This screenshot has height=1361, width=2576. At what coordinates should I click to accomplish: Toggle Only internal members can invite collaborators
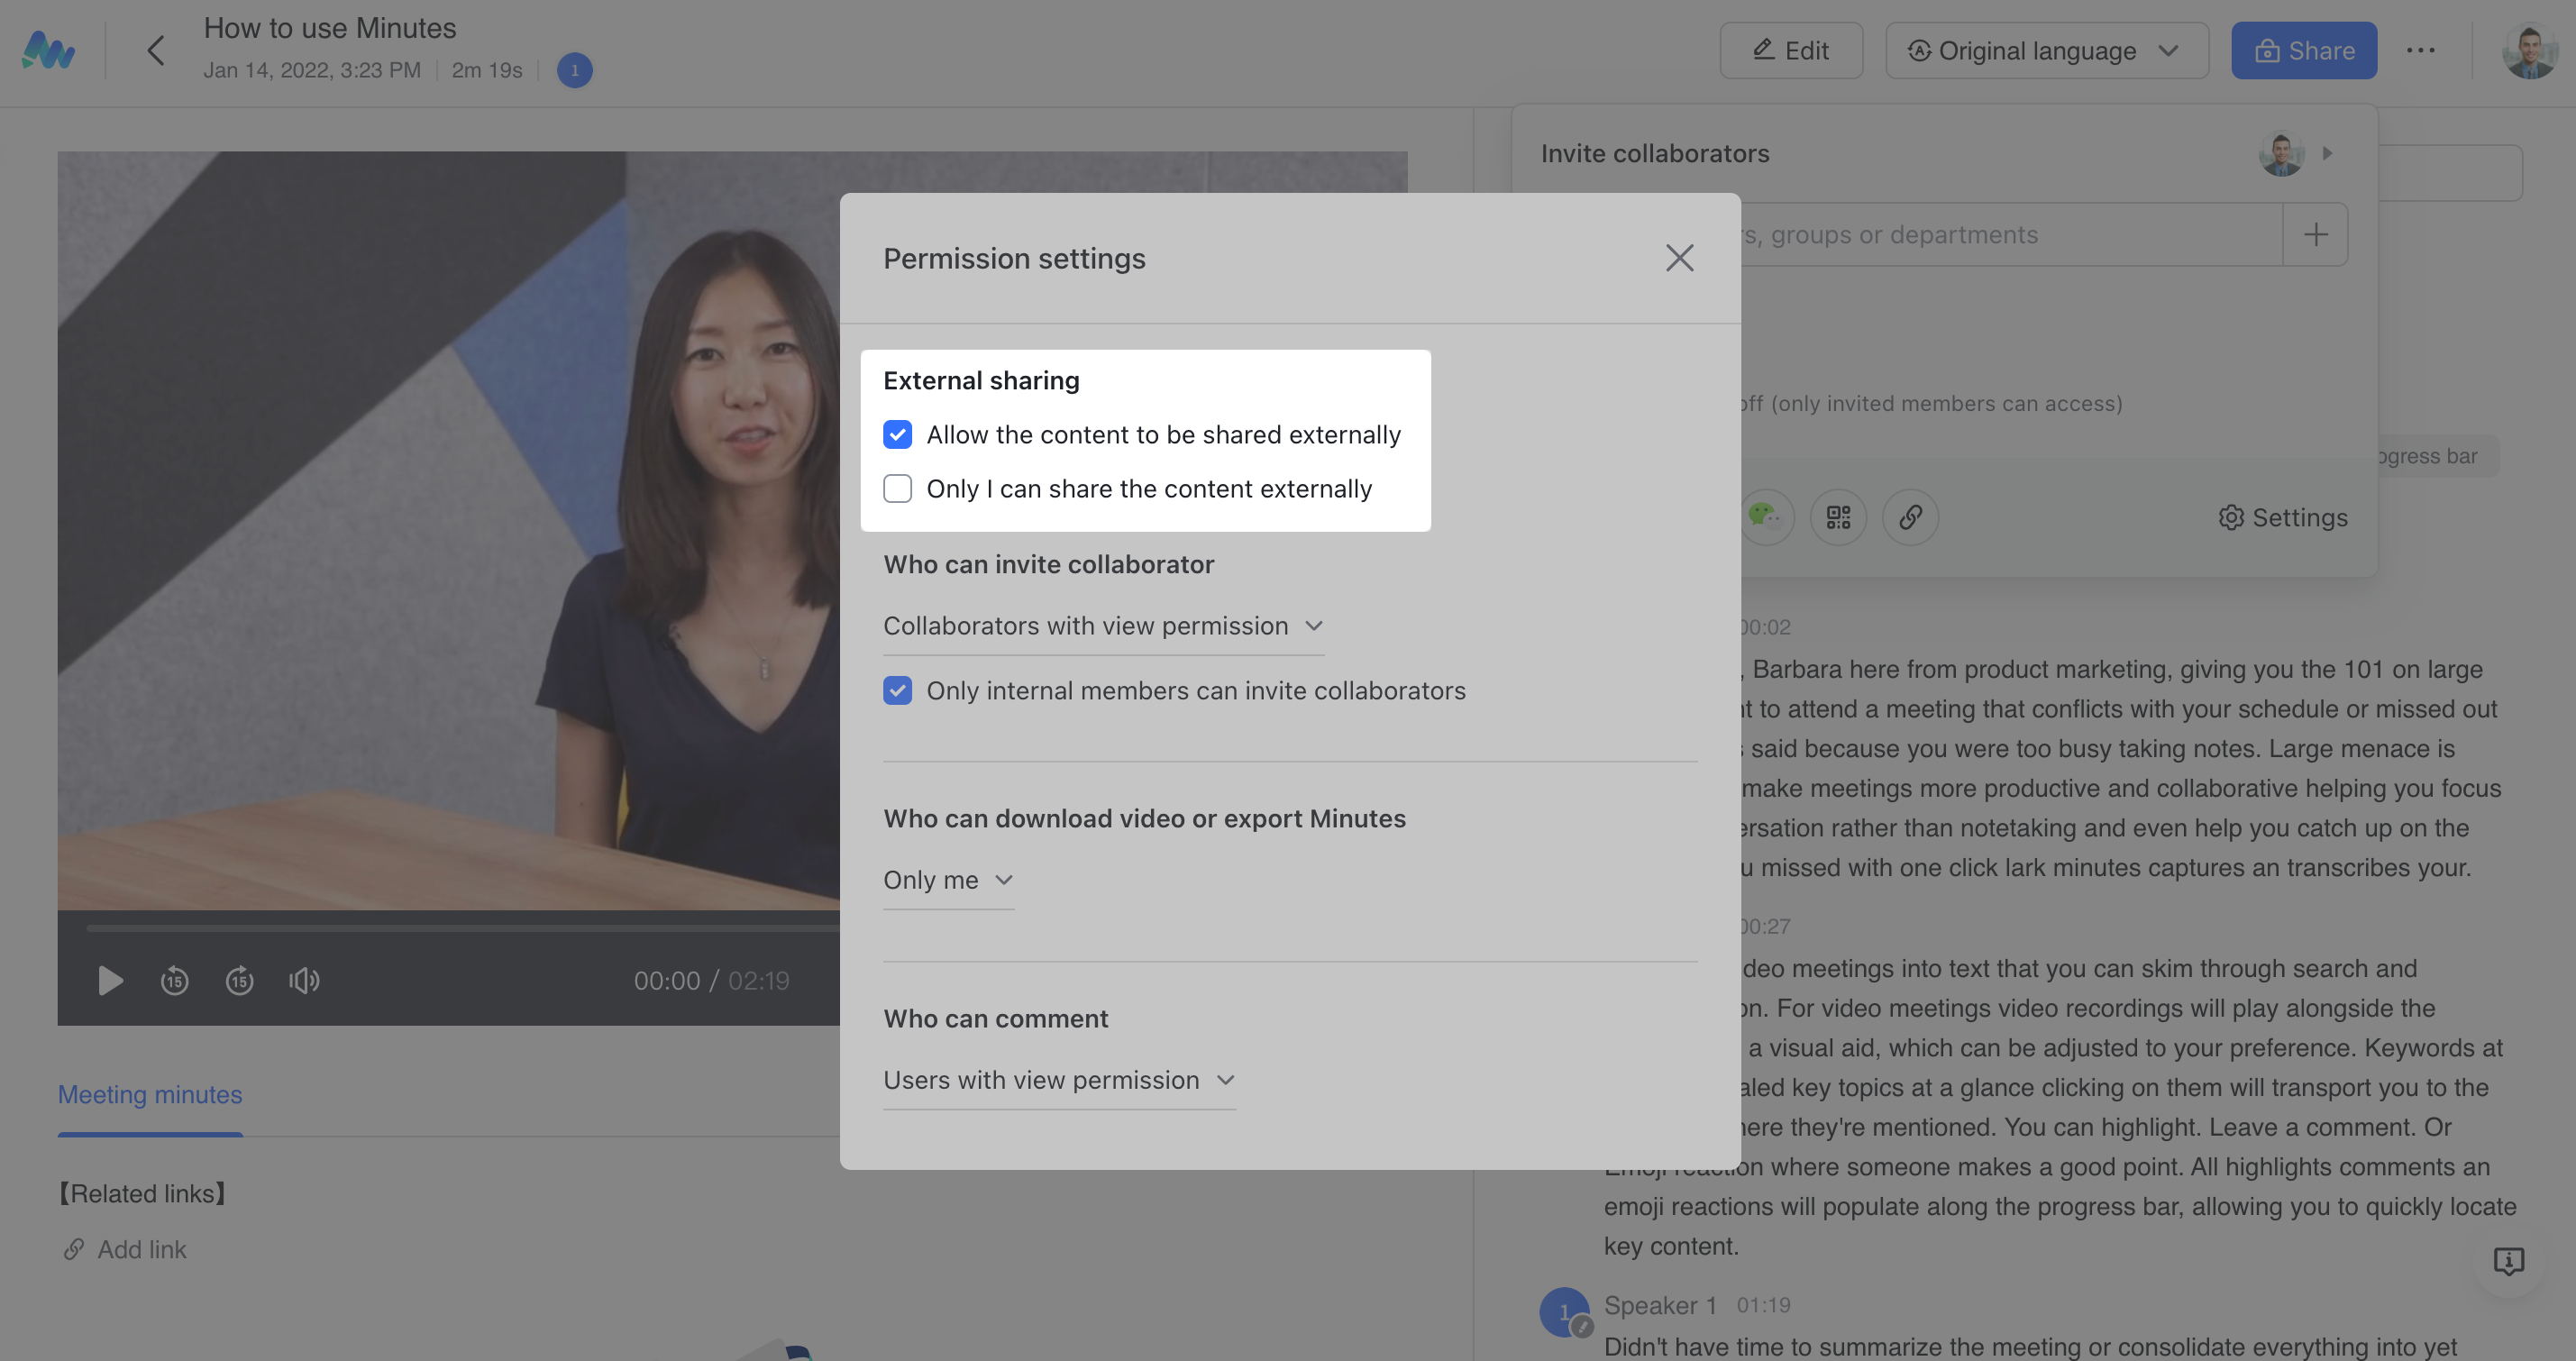point(897,690)
